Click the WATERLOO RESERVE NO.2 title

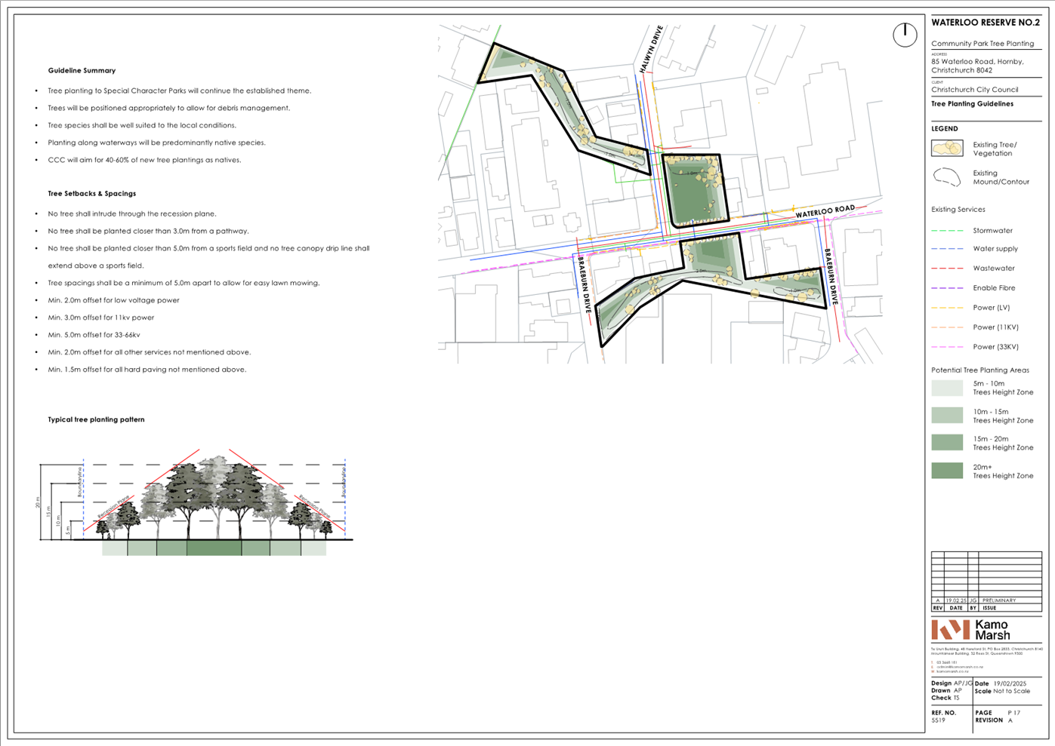tap(985, 23)
